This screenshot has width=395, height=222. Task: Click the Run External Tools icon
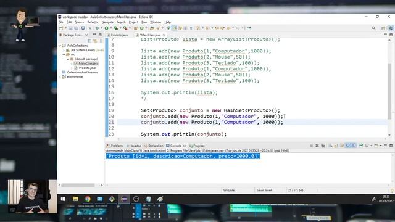point(125,28)
